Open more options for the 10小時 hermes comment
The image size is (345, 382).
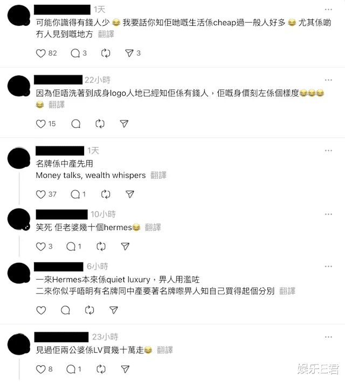[x=328, y=214]
